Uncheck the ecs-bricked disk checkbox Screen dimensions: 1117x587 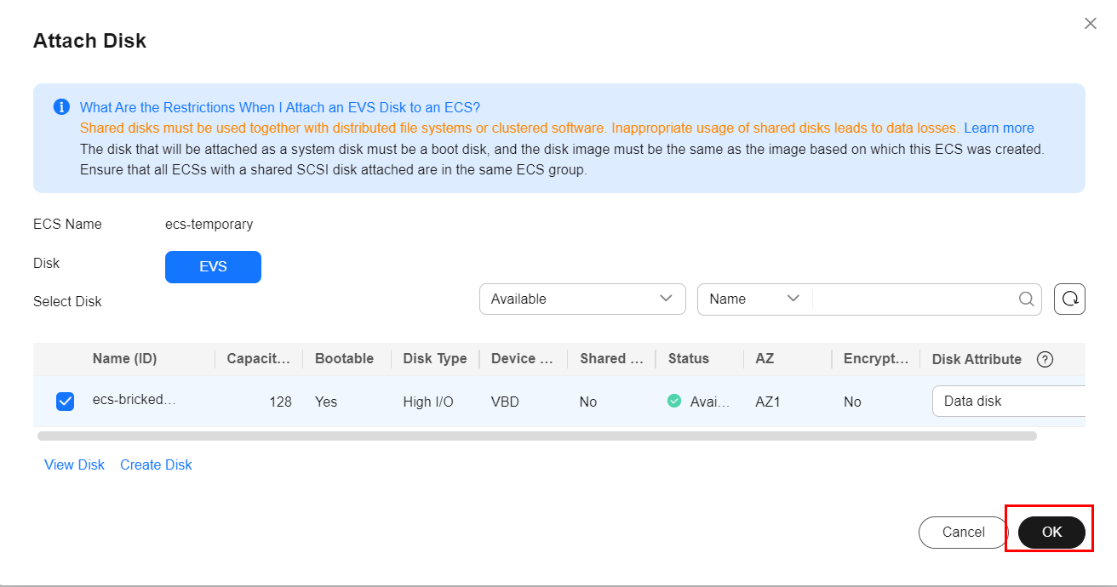pyautogui.click(x=65, y=402)
